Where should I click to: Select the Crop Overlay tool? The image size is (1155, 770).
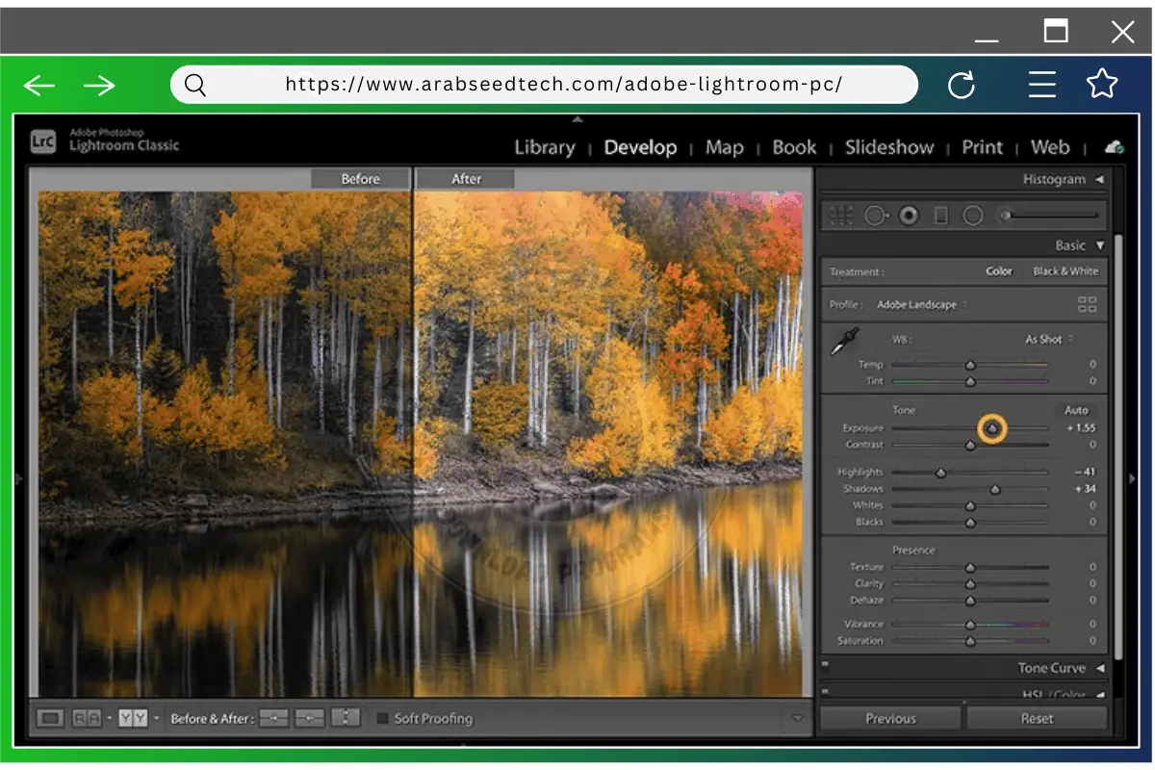point(843,215)
